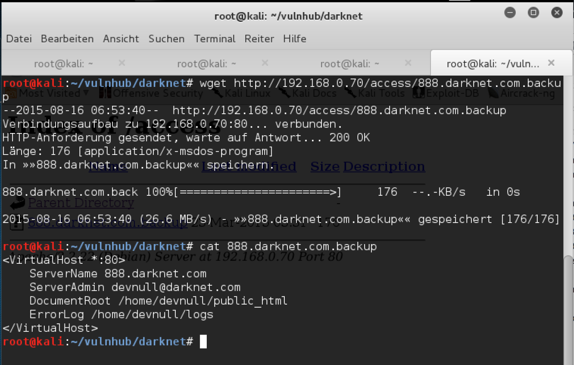The width and height of the screenshot is (574, 365).
Task: Click the terminal vertical scrollbar
Action: 568,309
